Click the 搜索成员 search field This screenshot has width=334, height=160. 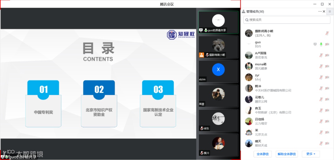(287, 20)
